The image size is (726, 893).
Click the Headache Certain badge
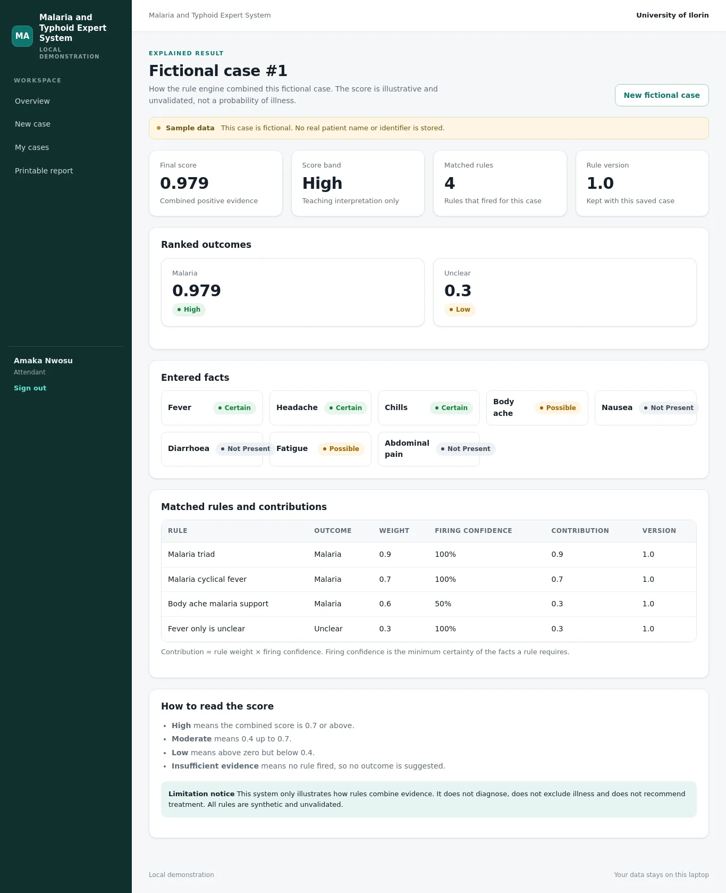coord(345,408)
